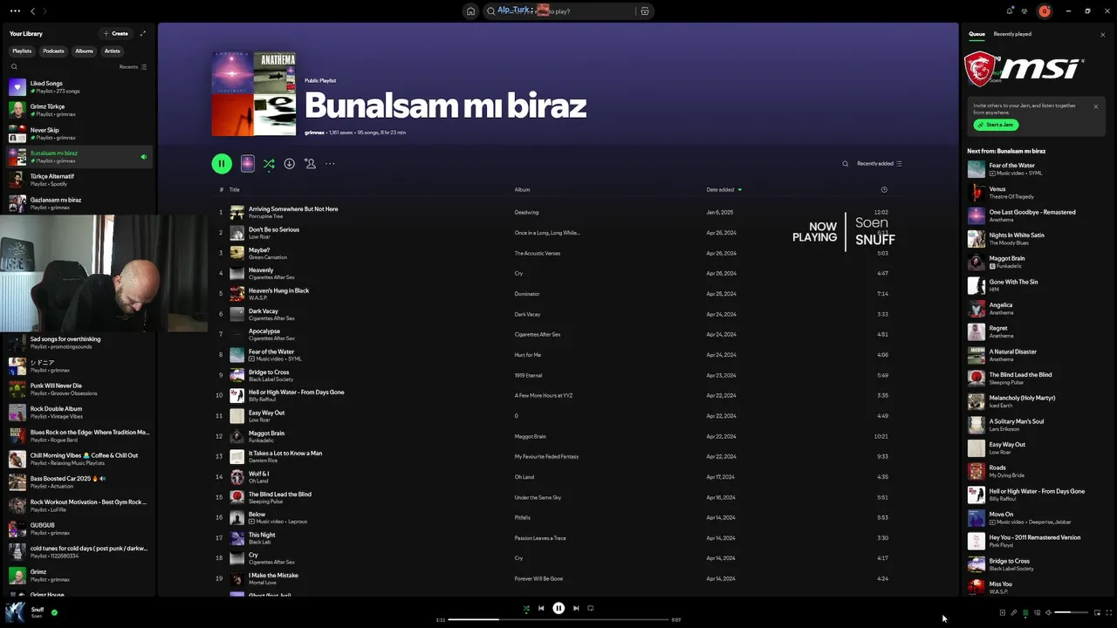Download the Bunalsam mı biraz playlist
This screenshot has height=628, width=1117.
[289, 163]
